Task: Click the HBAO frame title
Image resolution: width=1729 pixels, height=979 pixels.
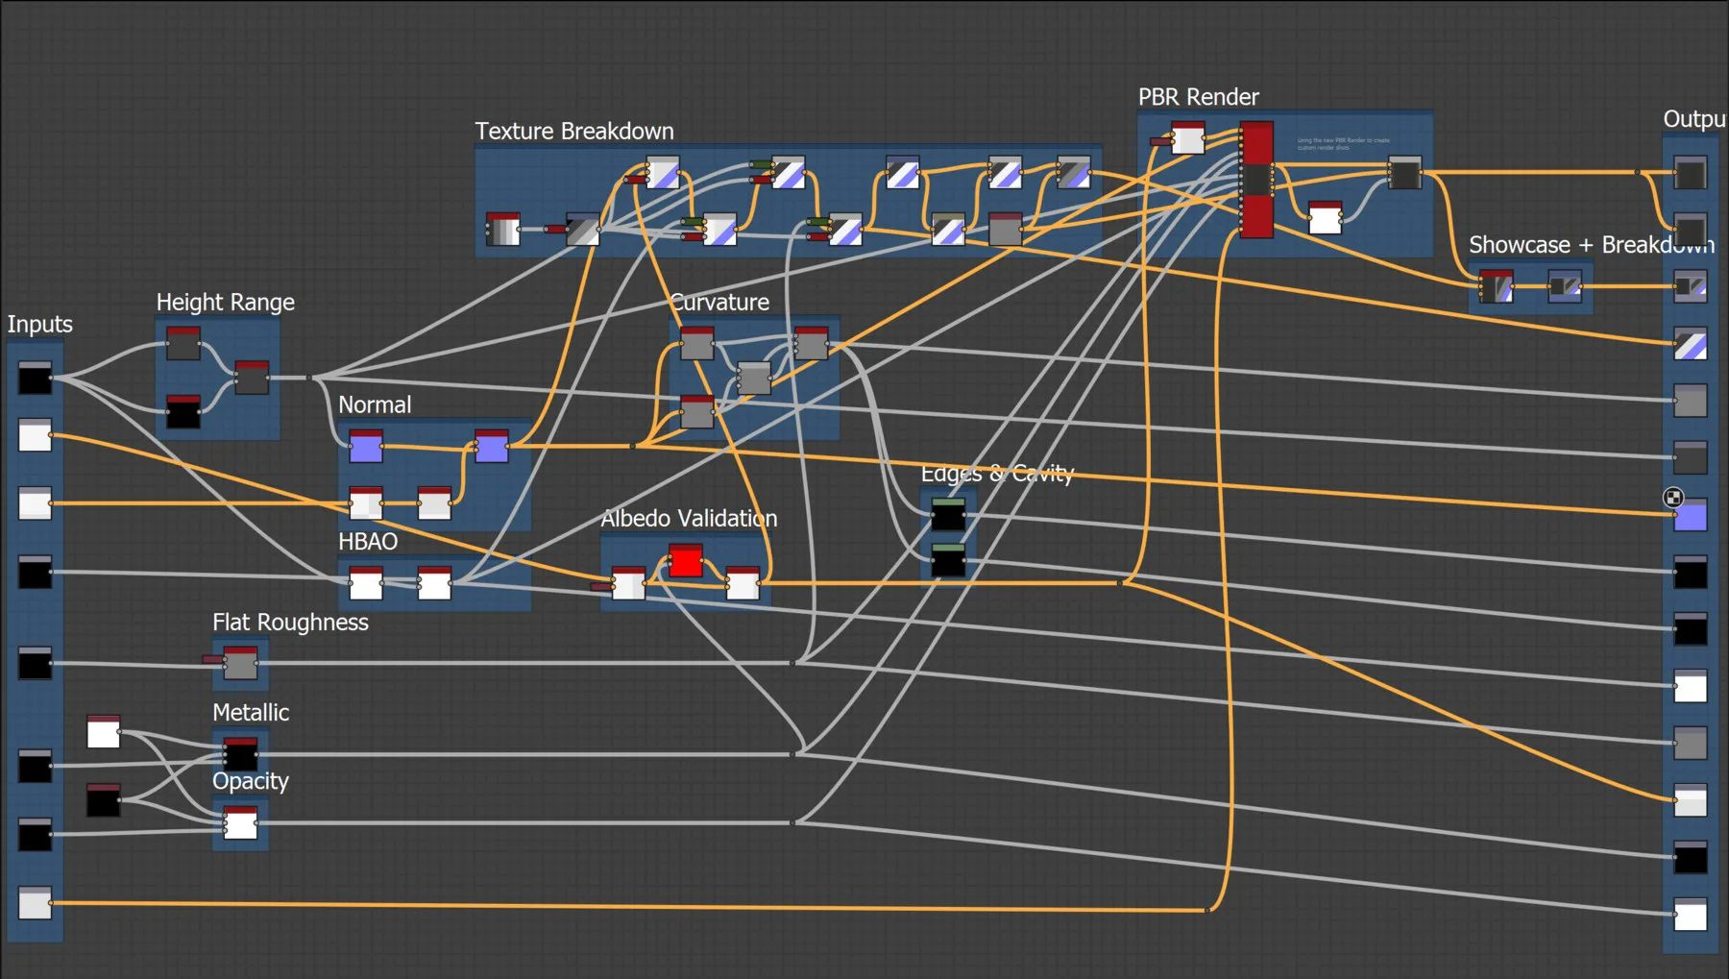Action: click(x=368, y=542)
